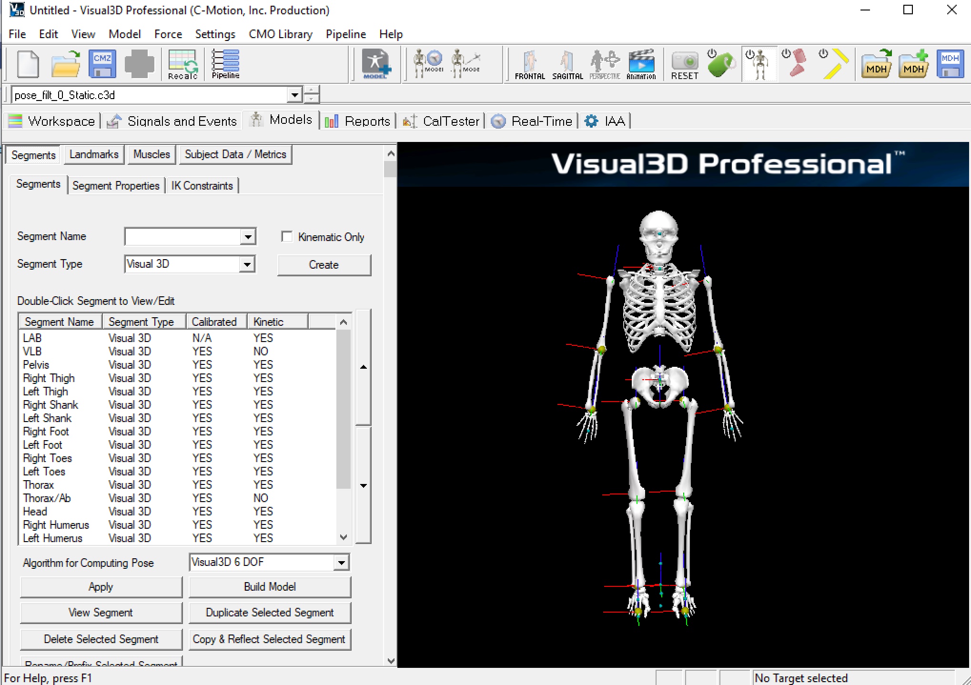Screen dimensions: 971x685
Task: Click Delete Selected Segment button
Action: pos(101,639)
